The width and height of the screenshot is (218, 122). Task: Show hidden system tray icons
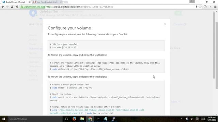[182, 119]
